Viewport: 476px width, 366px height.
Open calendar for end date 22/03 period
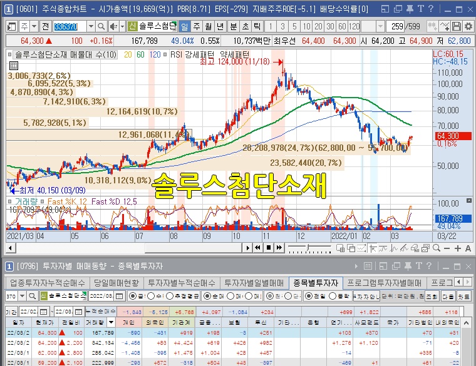coord(78,312)
